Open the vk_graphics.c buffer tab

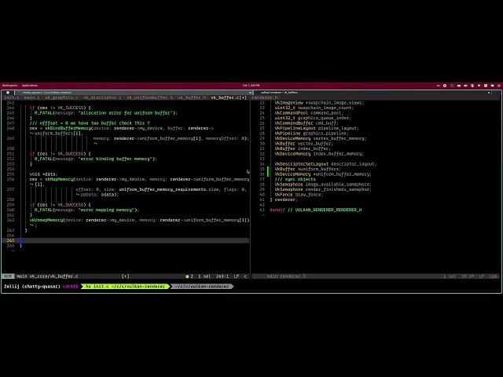(x=61, y=97)
